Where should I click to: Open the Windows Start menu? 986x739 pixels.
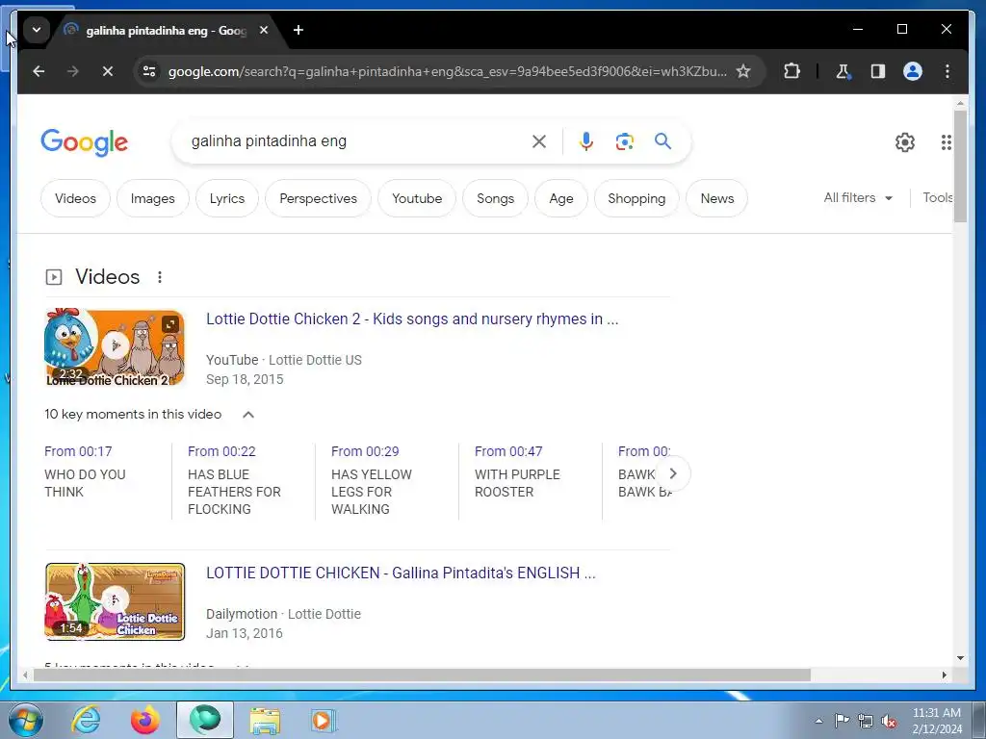tap(26, 720)
